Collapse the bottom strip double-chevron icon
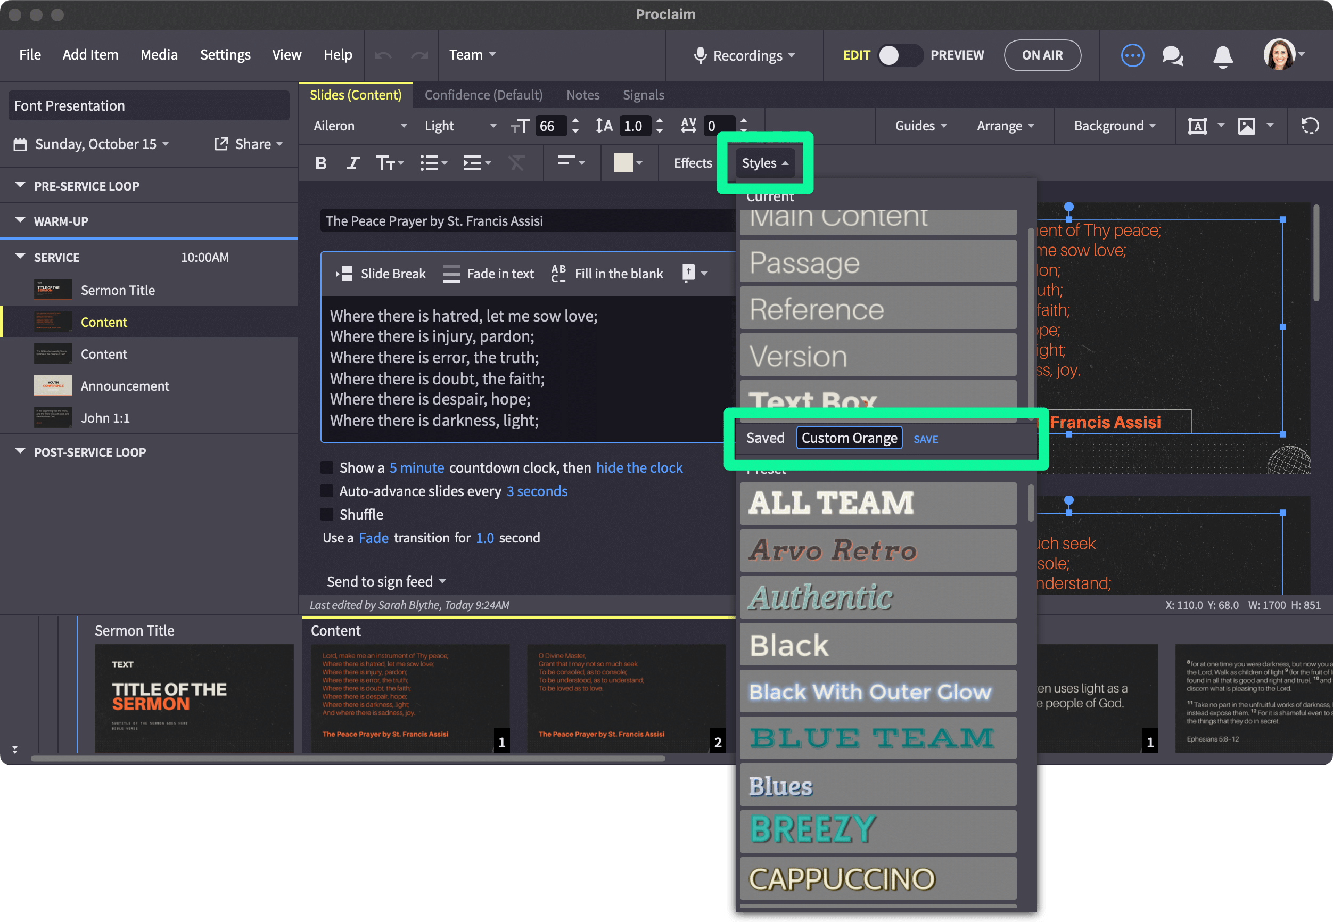 pyautogui.click(x=15, y=750)
